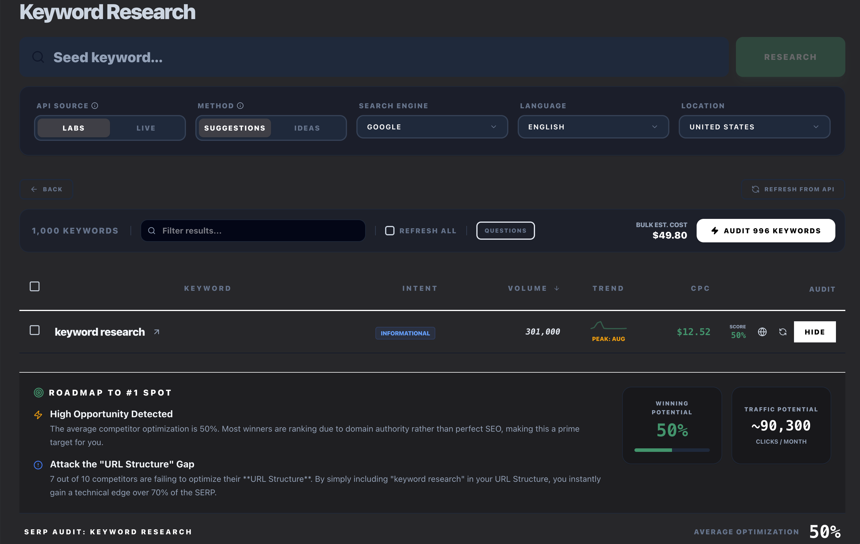Switch API source to Labs
Image resolution: width=860 pixels, height=544 pixels.
pos(74,128)
